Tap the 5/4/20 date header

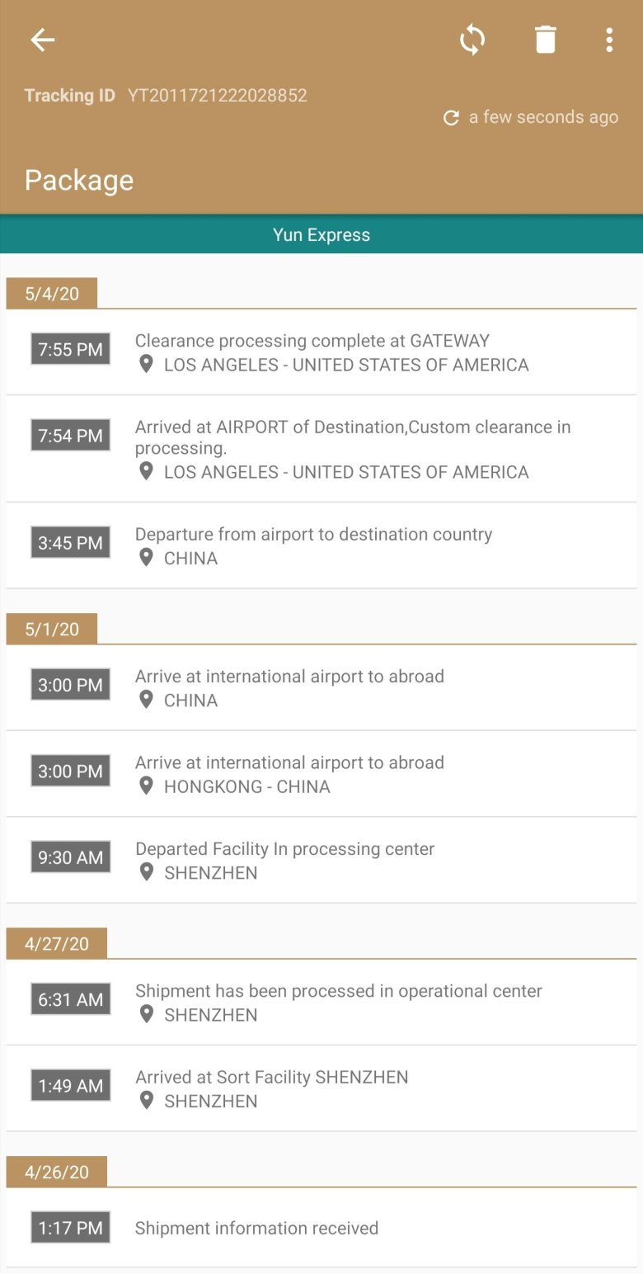click(x=52, y=294)
